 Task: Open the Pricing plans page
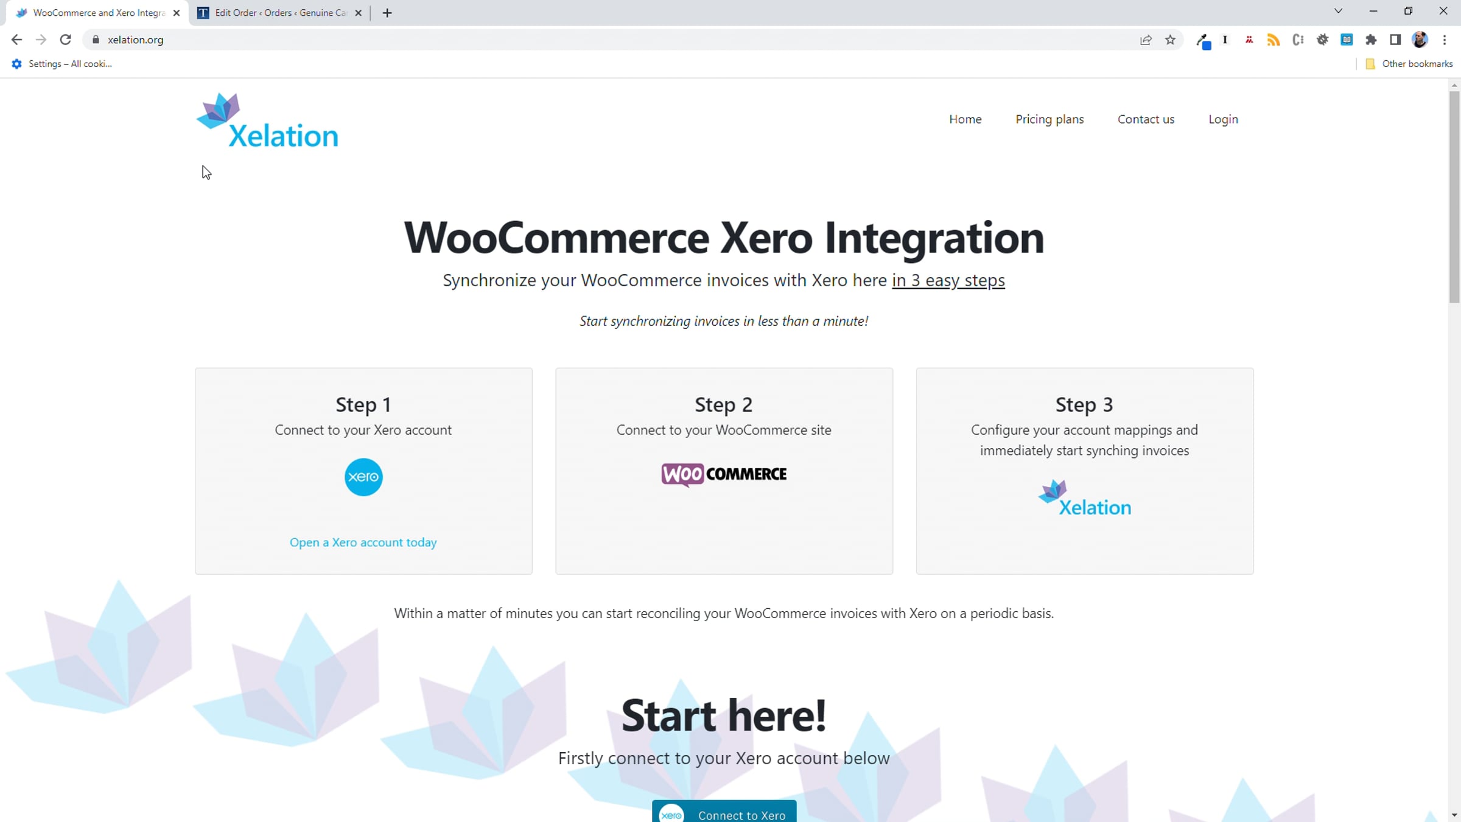[x=1049, y=119]
